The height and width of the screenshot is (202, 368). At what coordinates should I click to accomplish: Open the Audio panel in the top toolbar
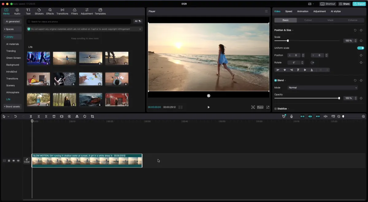click(17, 12)
